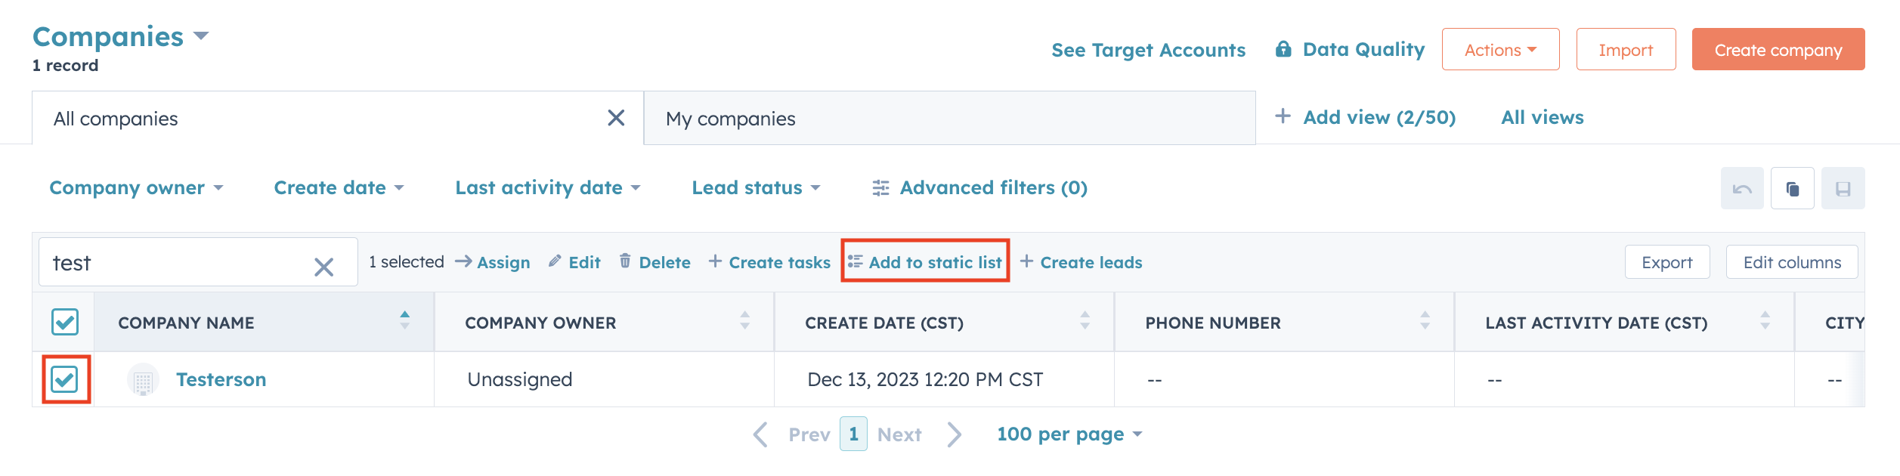
Task: Assign the selected company via arrow icon
Action: tap(493, 262)
